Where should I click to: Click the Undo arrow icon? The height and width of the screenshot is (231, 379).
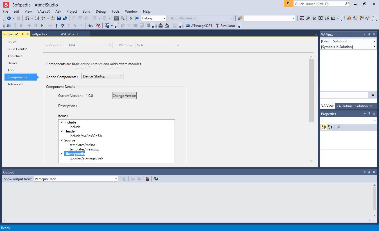point(94,18)
